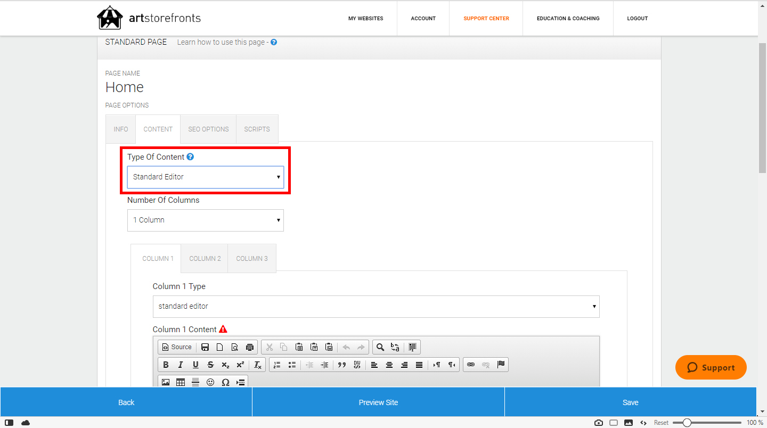Click the insert link icon
This screenshot has height=428, width=767.
[470, 365]
